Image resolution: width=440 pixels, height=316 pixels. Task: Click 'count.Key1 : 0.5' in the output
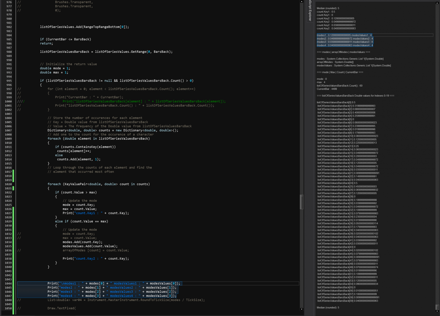(326, 12)
